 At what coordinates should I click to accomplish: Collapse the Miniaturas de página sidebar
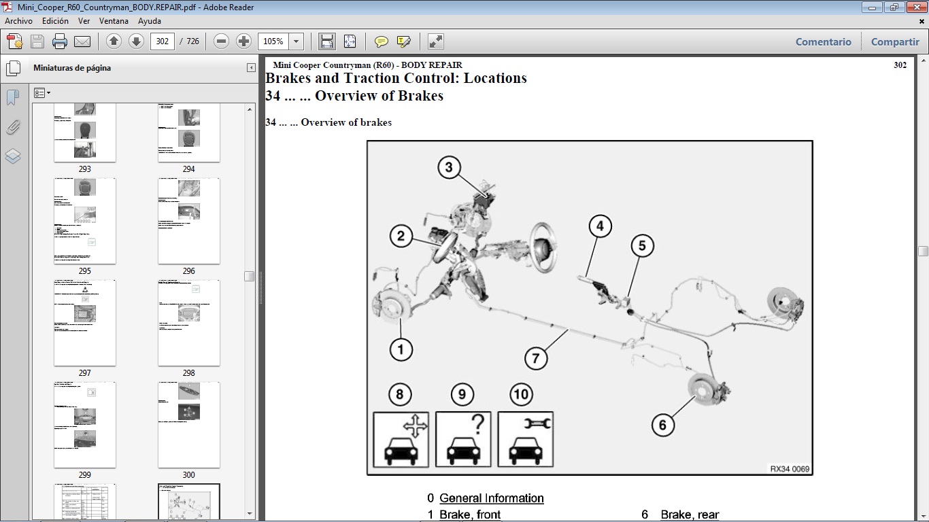coord(250,67)
